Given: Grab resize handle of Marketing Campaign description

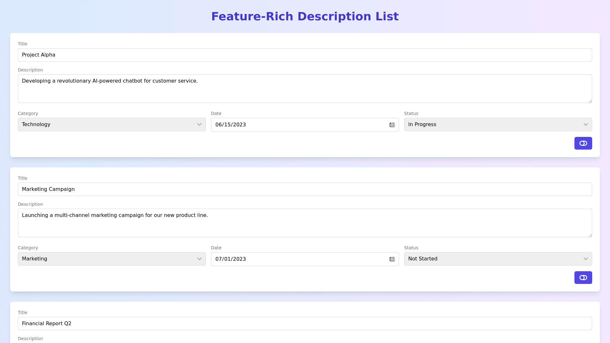Looking at the screenshot, I should 590,235.
